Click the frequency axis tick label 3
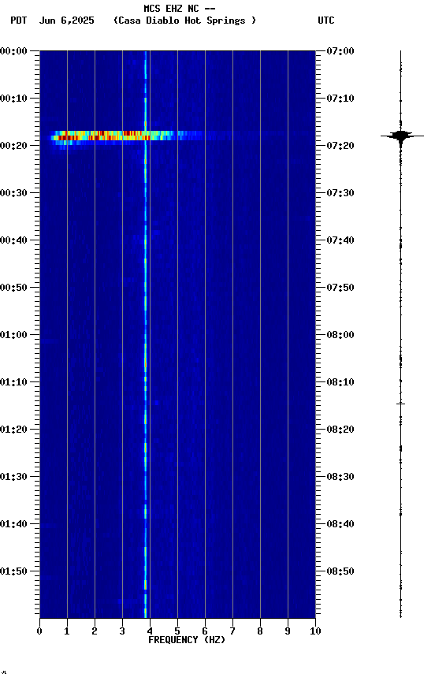This screenshot has height=681, width=435. [122, 631]
